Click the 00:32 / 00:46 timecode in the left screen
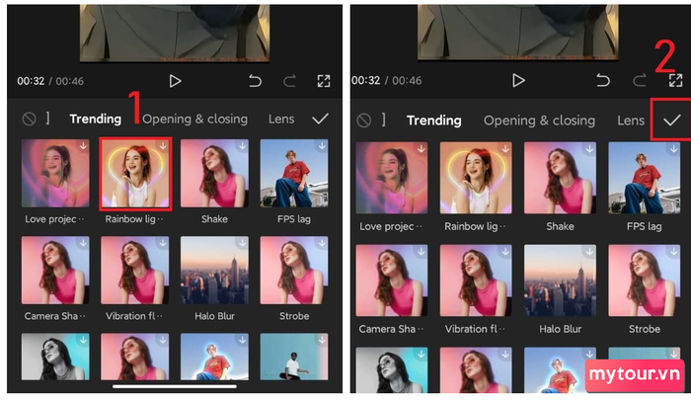The width and height of the screenshot is (691, 400). 50,81
